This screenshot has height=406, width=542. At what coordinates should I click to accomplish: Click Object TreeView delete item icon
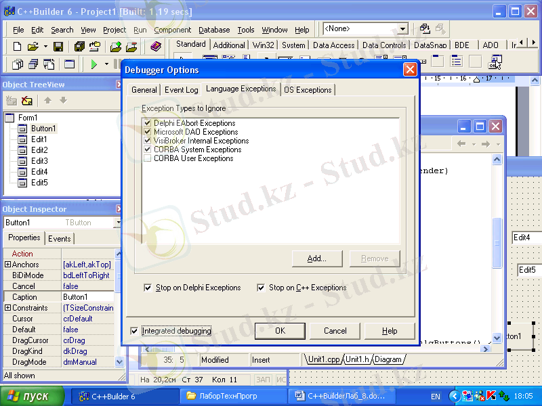pos(27,101)
